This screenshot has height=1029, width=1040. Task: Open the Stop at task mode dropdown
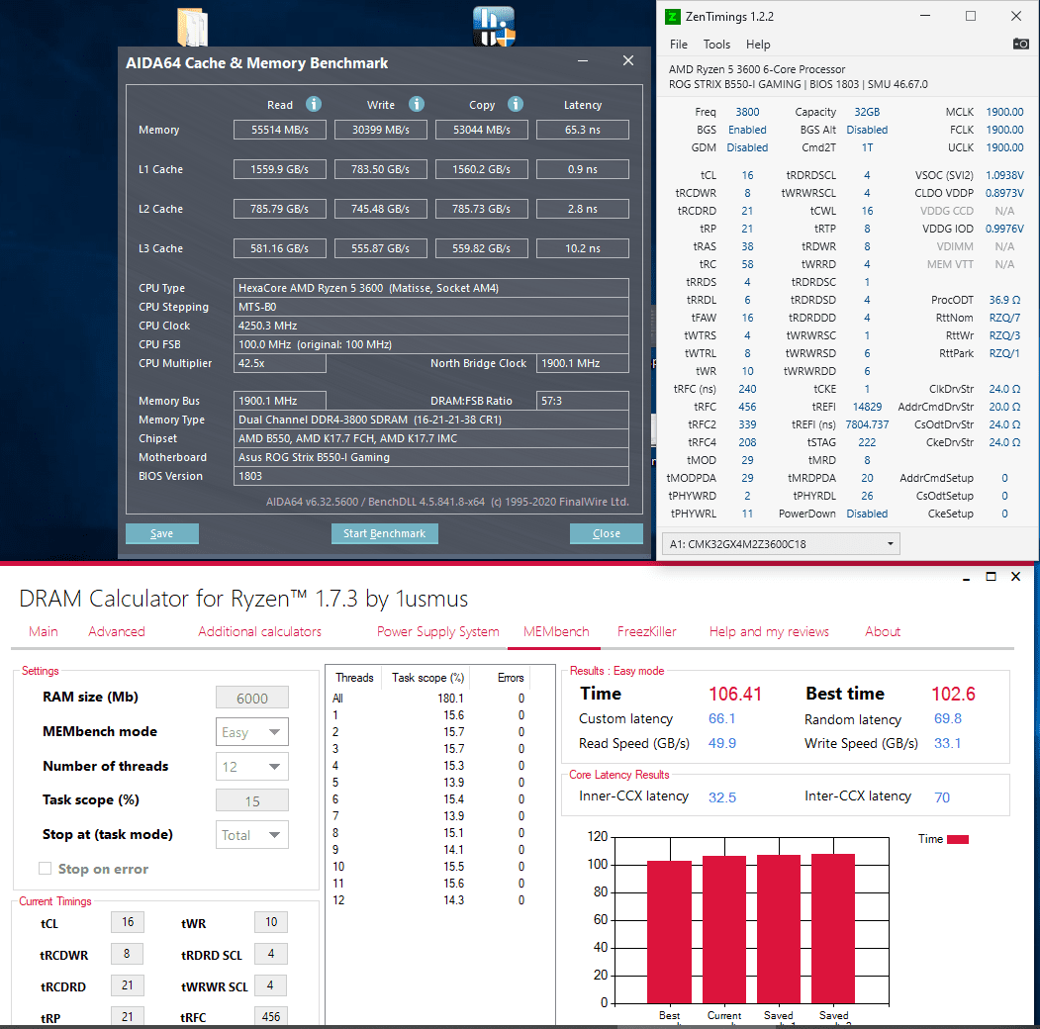(x=252, y=835)
